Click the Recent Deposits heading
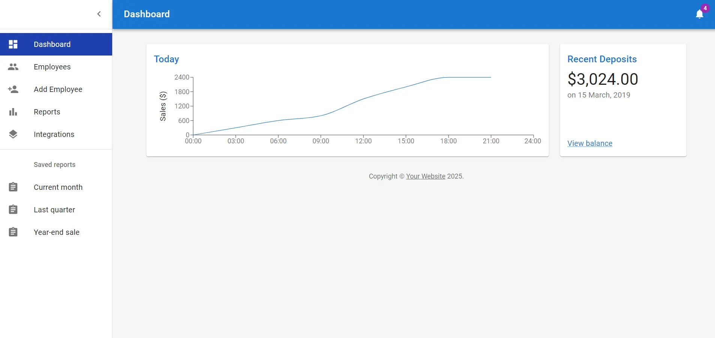 pos(602,59)
